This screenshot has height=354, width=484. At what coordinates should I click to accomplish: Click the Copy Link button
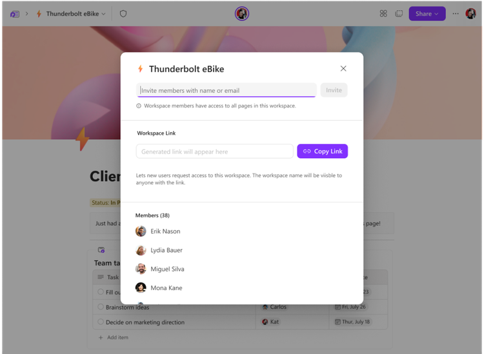pos(322,152)
